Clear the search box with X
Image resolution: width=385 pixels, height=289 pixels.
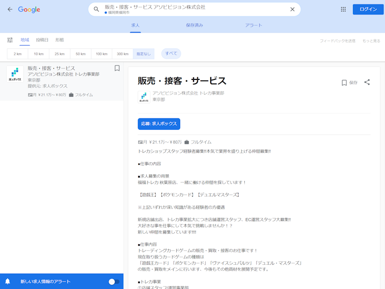292,9
